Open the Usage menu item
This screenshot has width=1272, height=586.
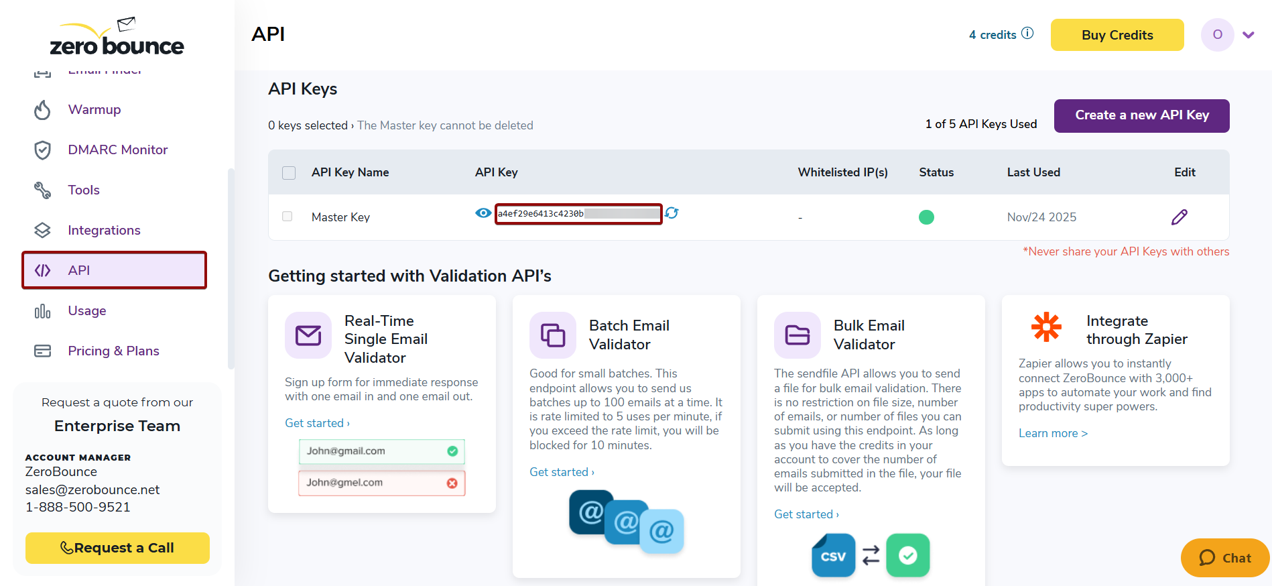click(87, 311)
